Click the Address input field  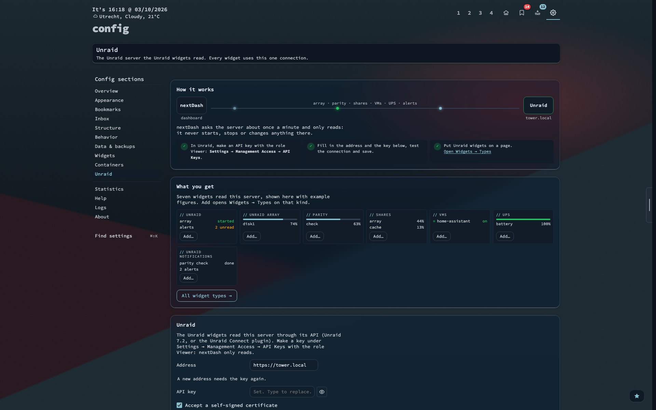[x=284, y=365]
